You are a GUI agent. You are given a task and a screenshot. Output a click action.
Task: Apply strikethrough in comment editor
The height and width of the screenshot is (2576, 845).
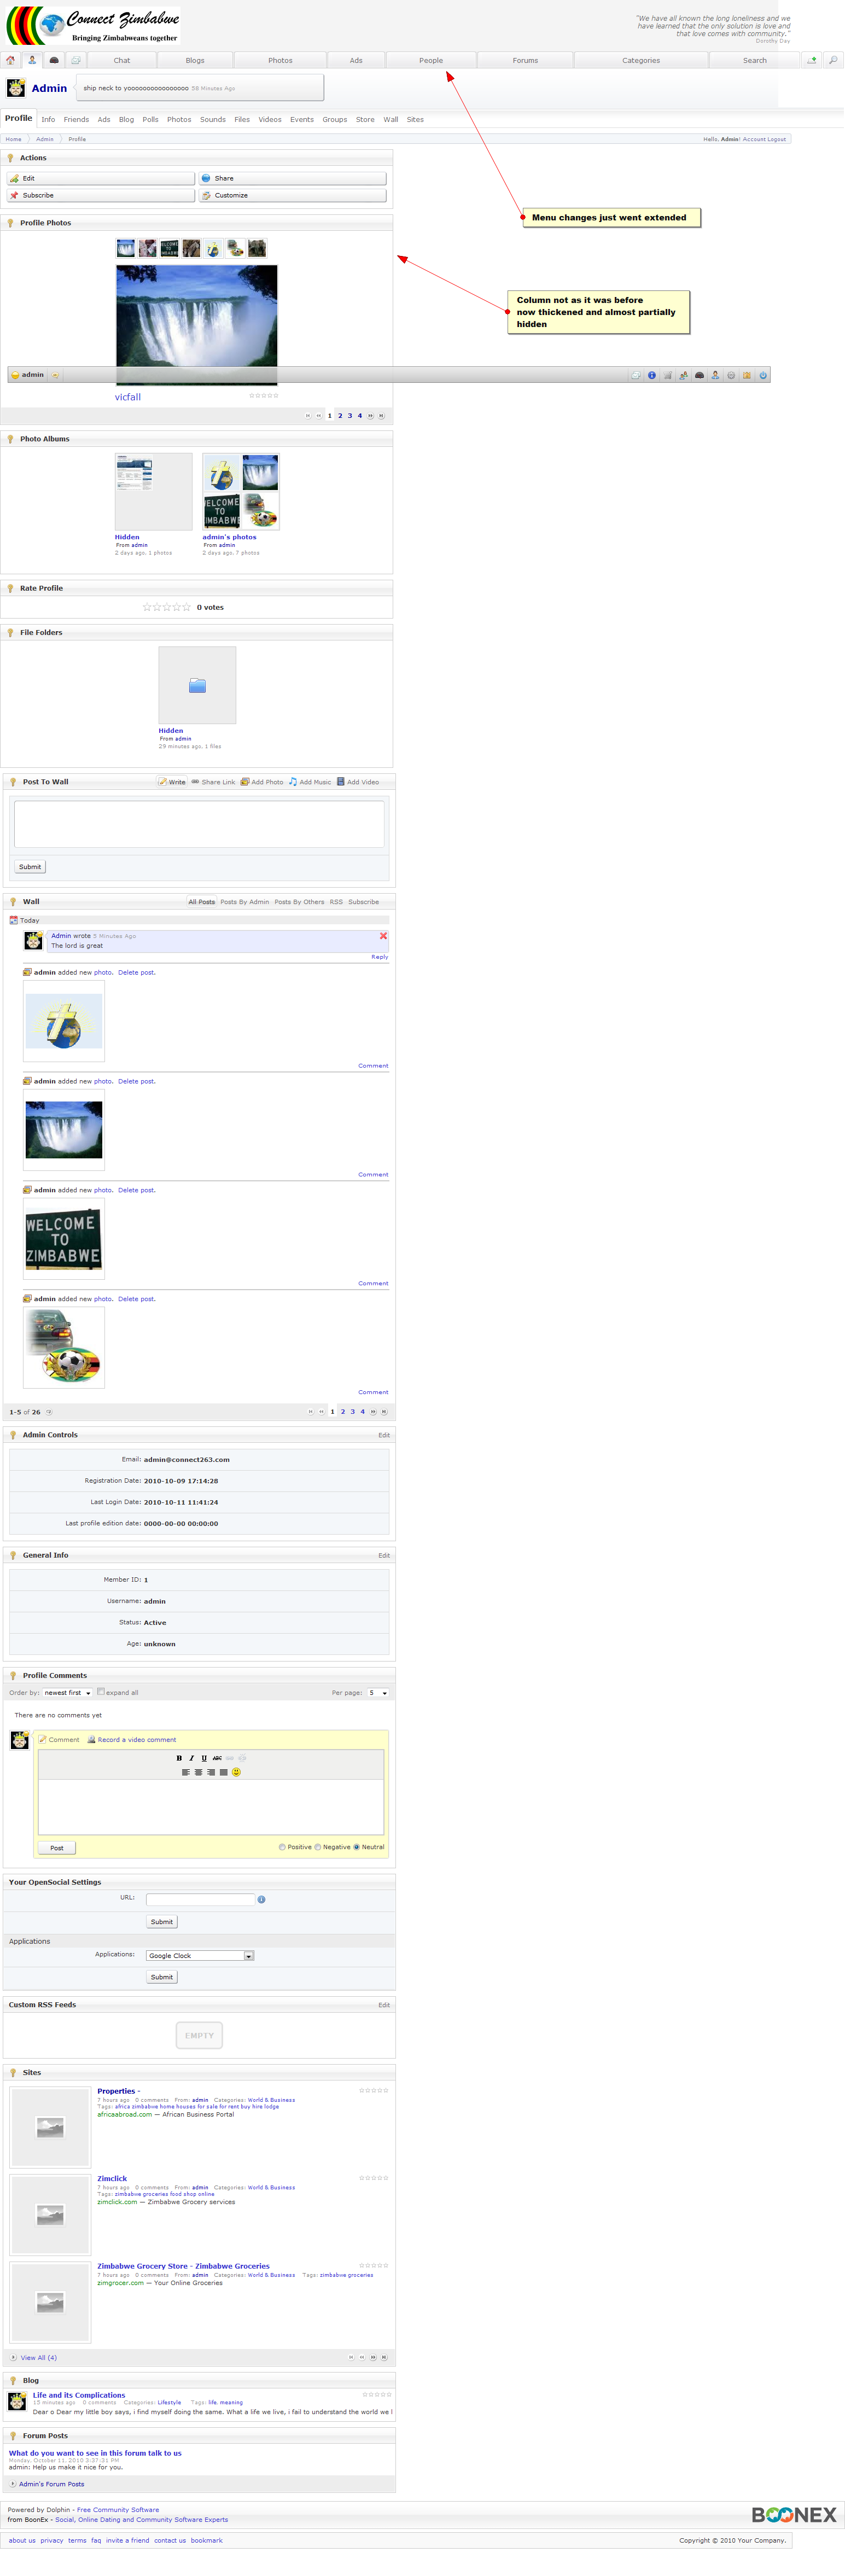click(217, 1758)
